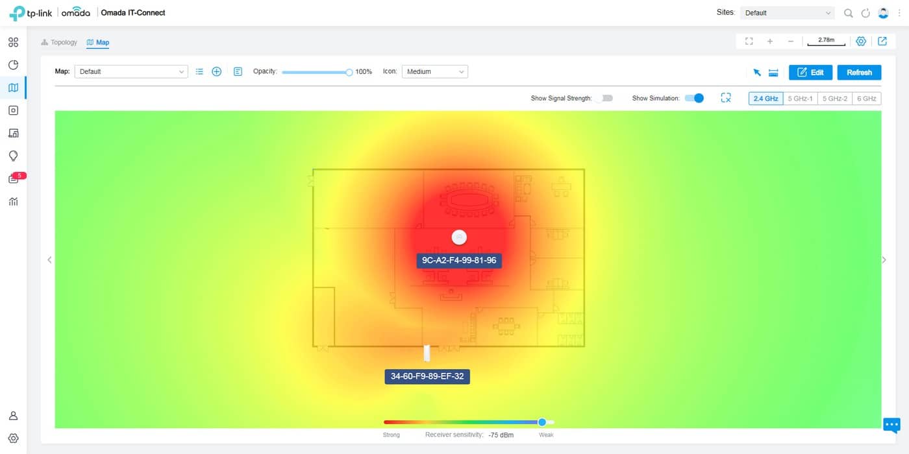Open the Icon size Medium dropdown
Viewport: 909px width, 454px height.
click(x=434, y=72)
